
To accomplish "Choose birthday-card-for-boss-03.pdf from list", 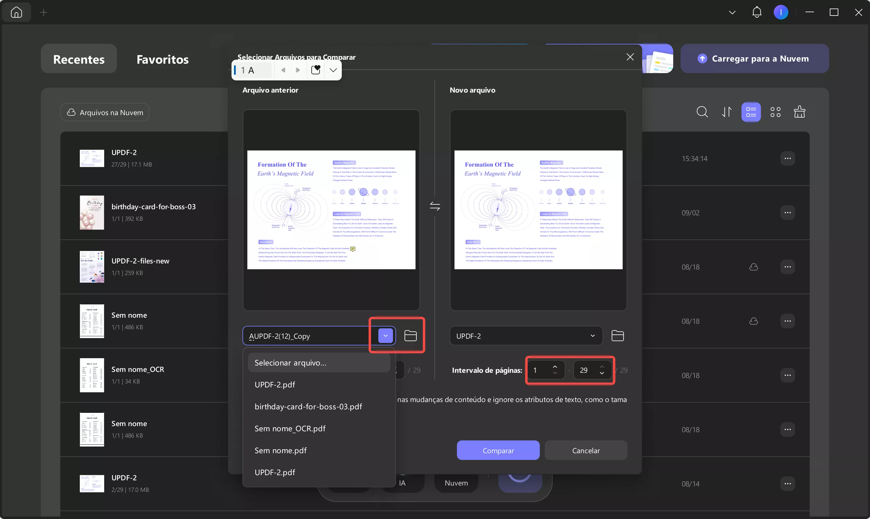I will click(308, 406).
